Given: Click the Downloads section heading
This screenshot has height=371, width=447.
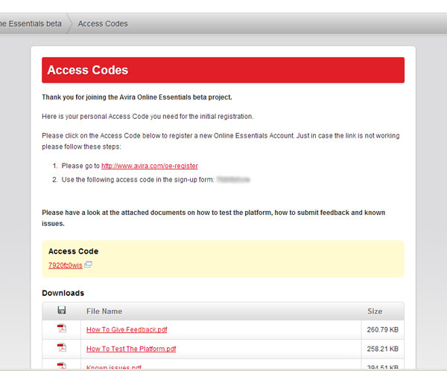Looking at the screenshot, I should point(63,293).
